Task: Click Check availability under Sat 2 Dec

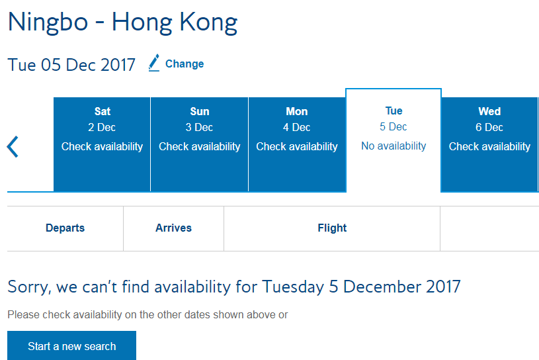Action: [x=102, y=146]
